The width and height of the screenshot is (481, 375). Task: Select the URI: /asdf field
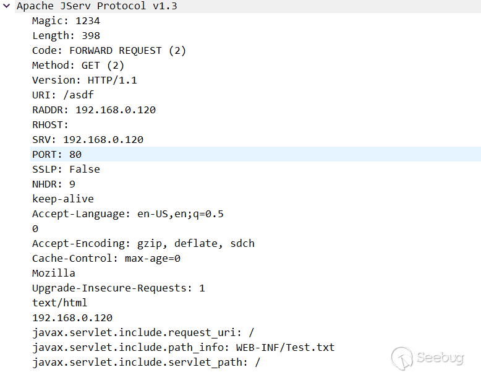(x=63, y=95)
